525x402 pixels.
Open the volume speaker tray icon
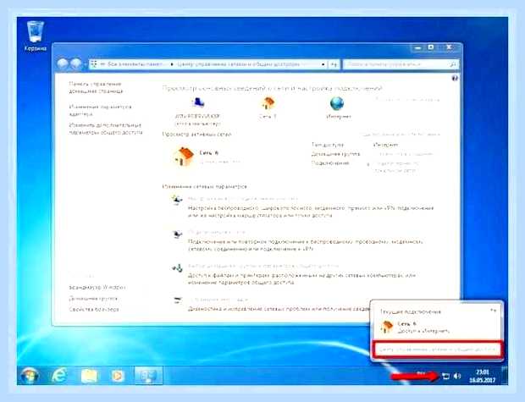point(456,377)
